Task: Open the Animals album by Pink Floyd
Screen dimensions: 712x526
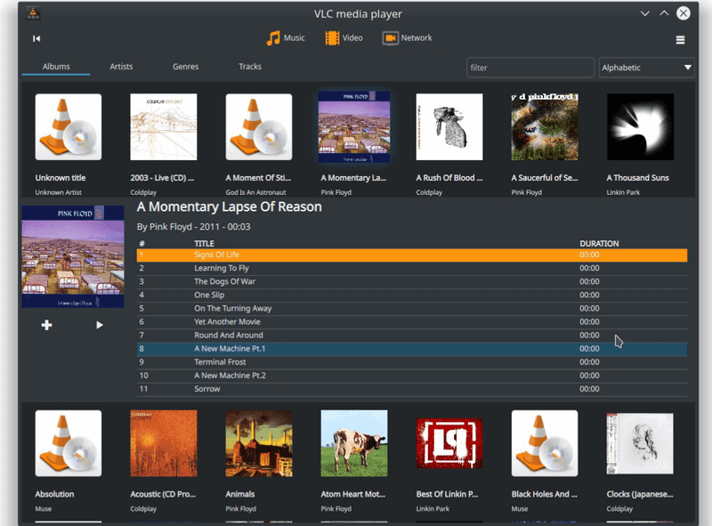Action: (259, 443)
